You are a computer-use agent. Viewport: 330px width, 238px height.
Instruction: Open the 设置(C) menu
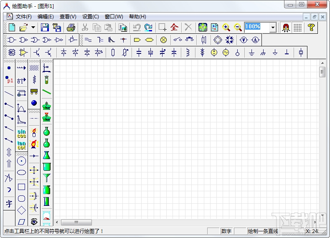91,17
